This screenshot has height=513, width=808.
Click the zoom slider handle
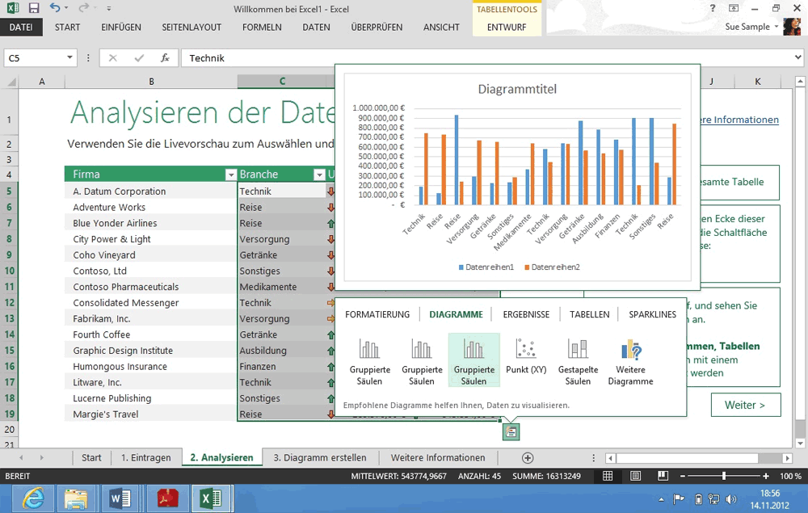tap(724, 476)
